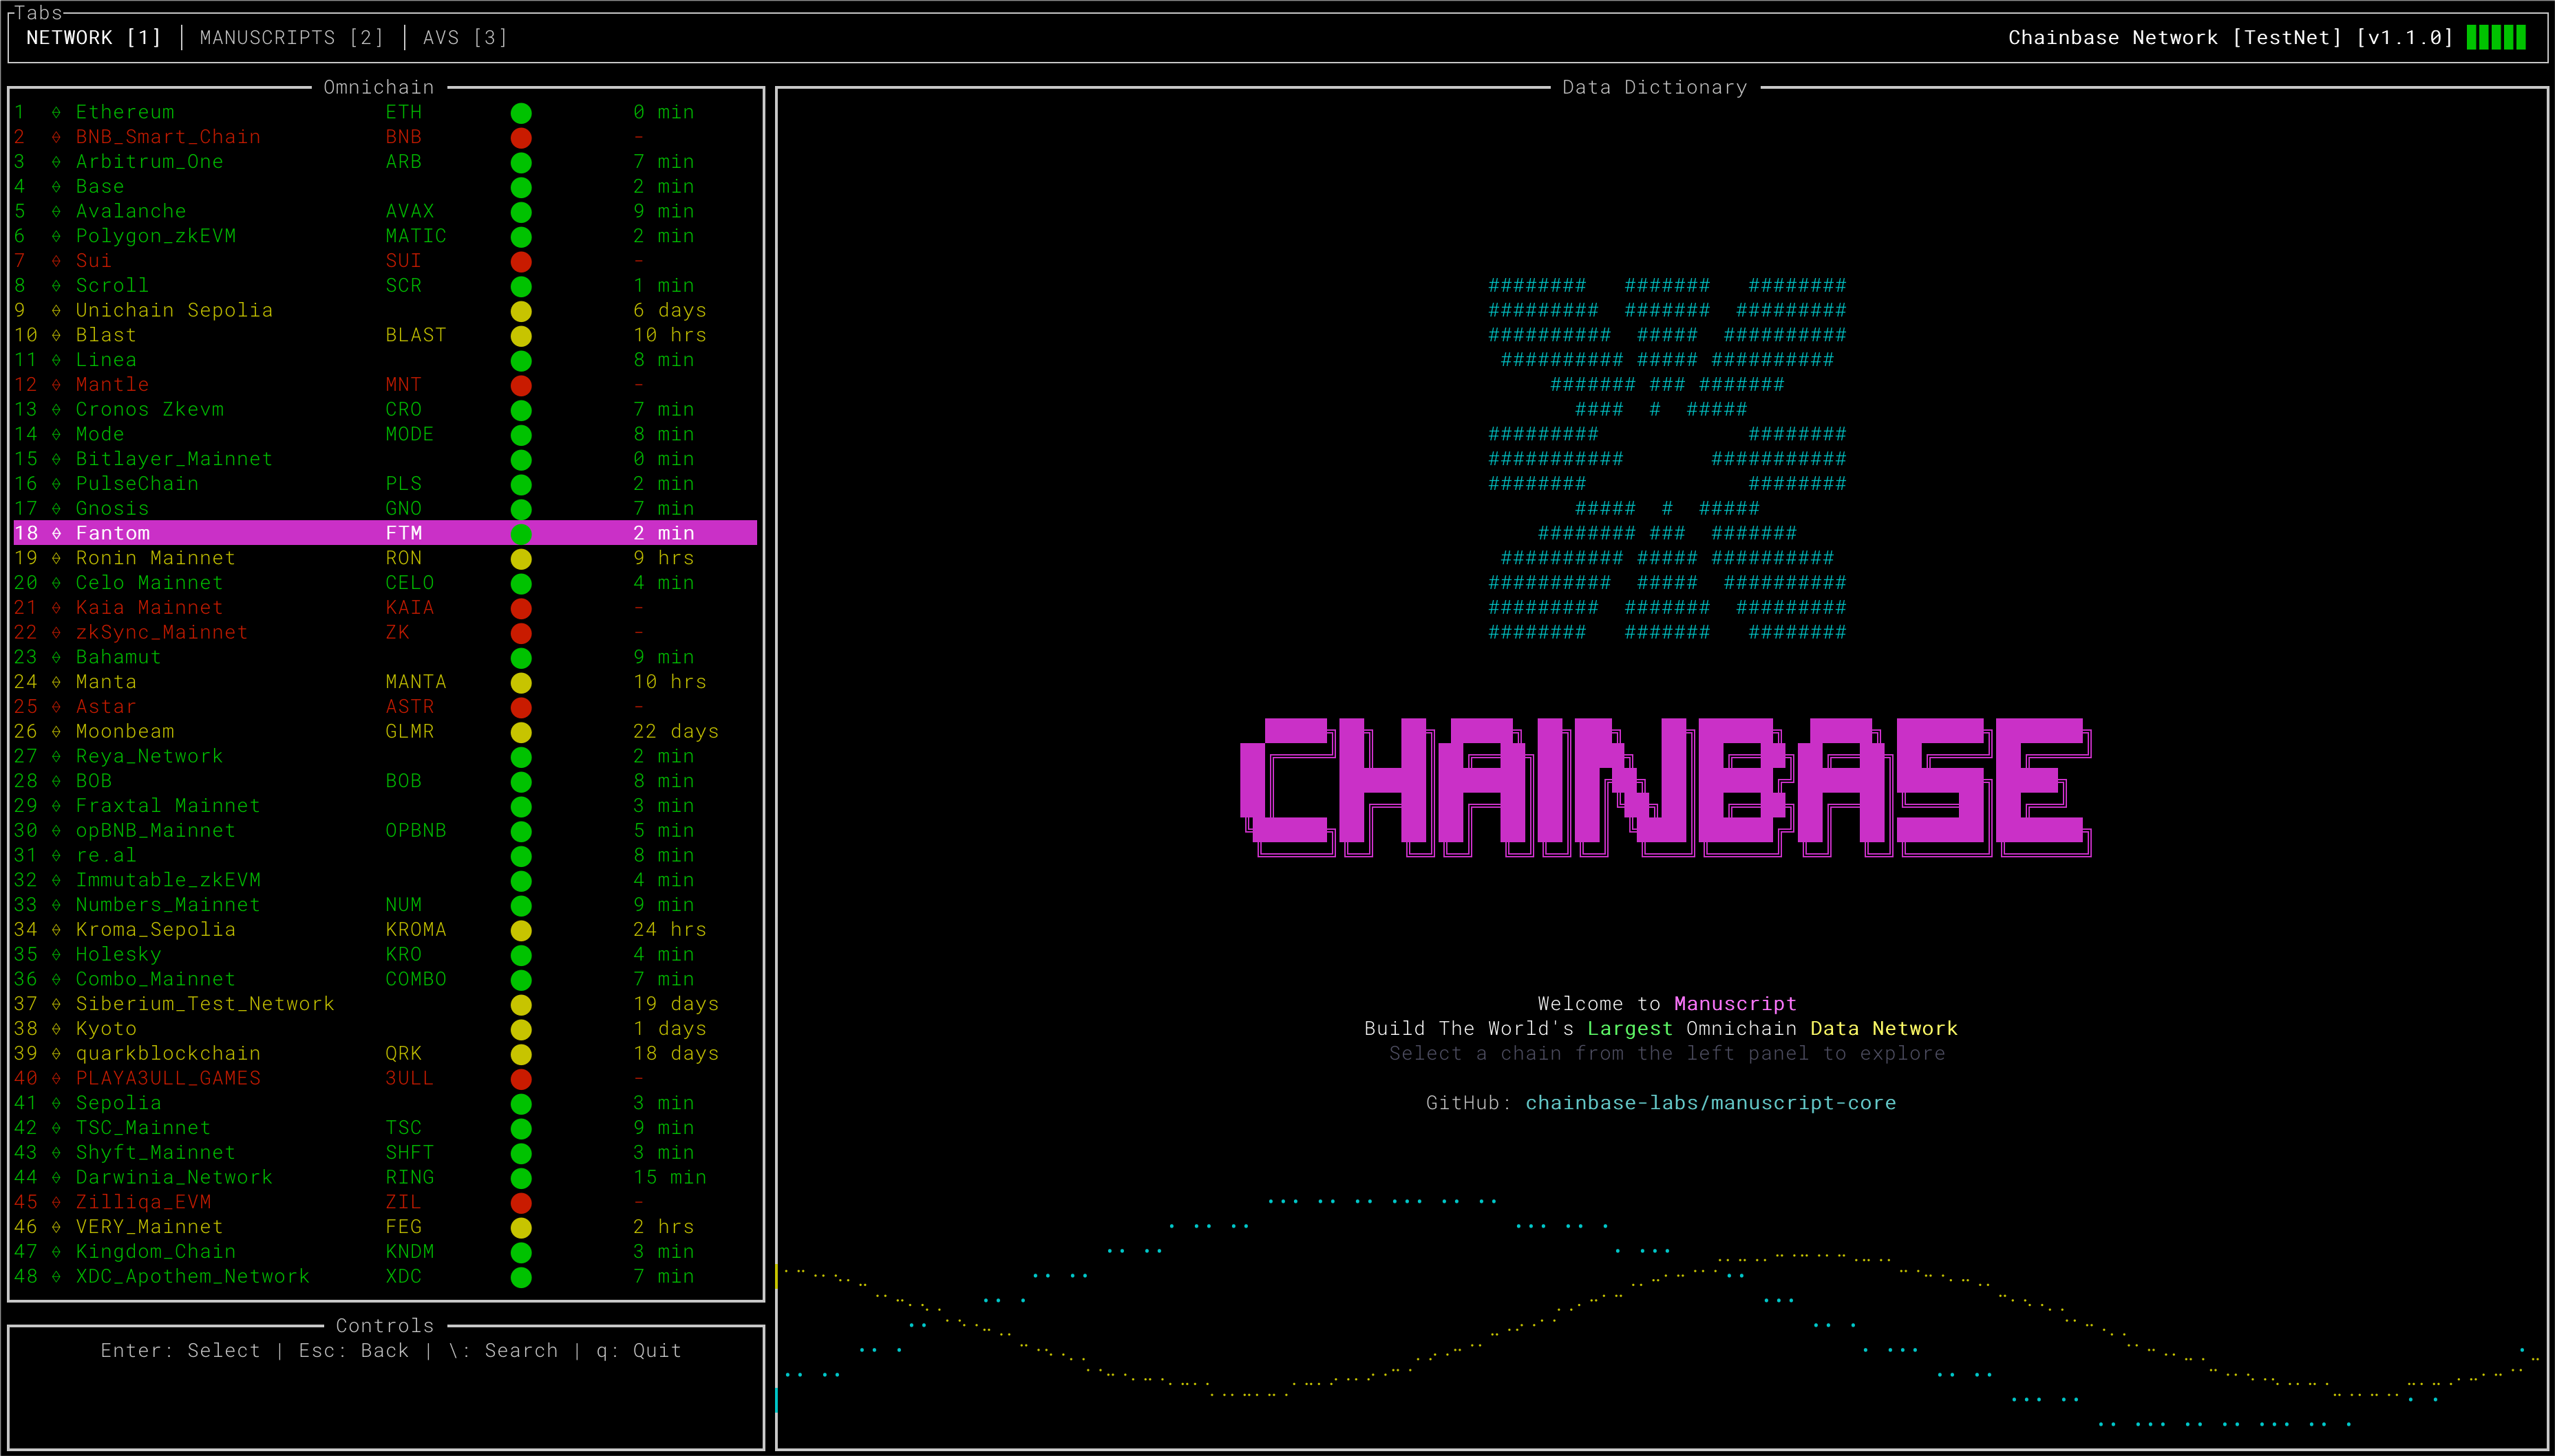
Task: Click the CHAINBASE pixel-art logo
Action: coord(1666,787)
